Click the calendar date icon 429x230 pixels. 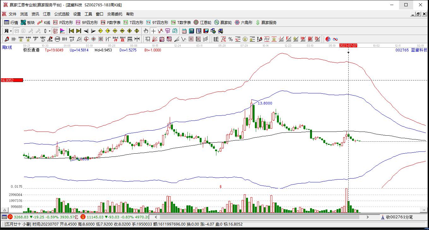(184, 31)
